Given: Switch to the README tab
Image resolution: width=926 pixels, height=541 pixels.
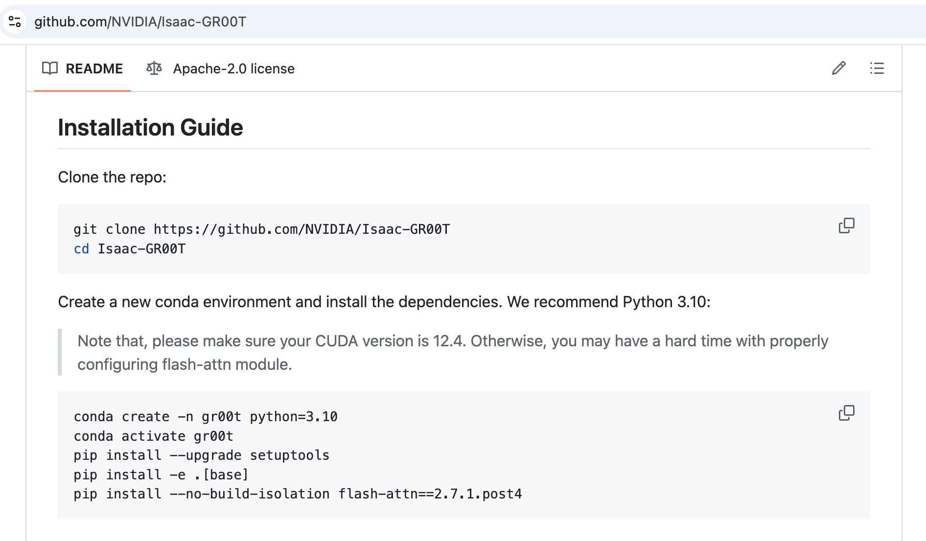Looking at the screenshot, I should [x=82, y=68].
